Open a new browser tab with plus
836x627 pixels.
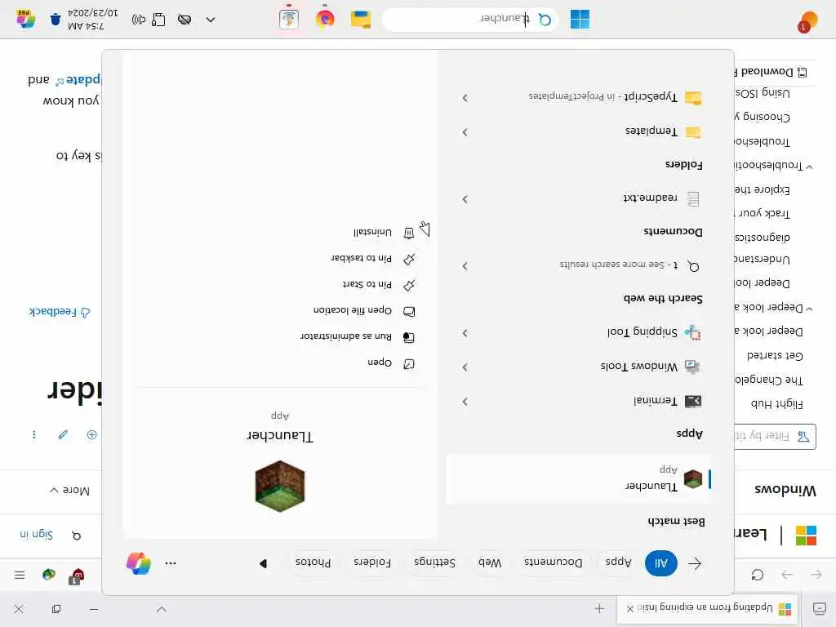pyautogui.click(x=599, y=608)
